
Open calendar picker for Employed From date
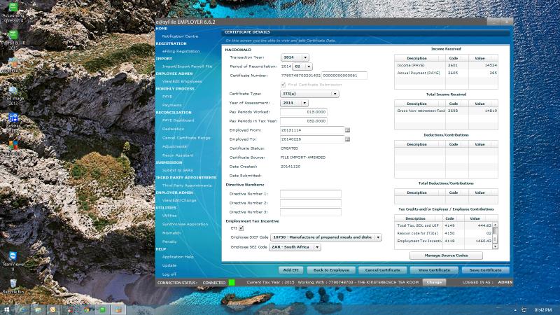coord(348,130)
